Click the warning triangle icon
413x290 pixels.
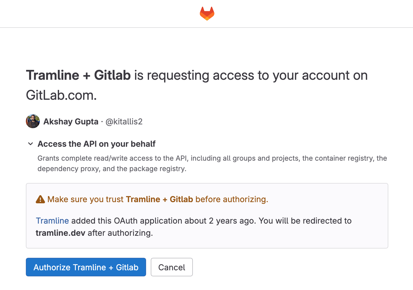pyautogui.click(x=40, y=199)
